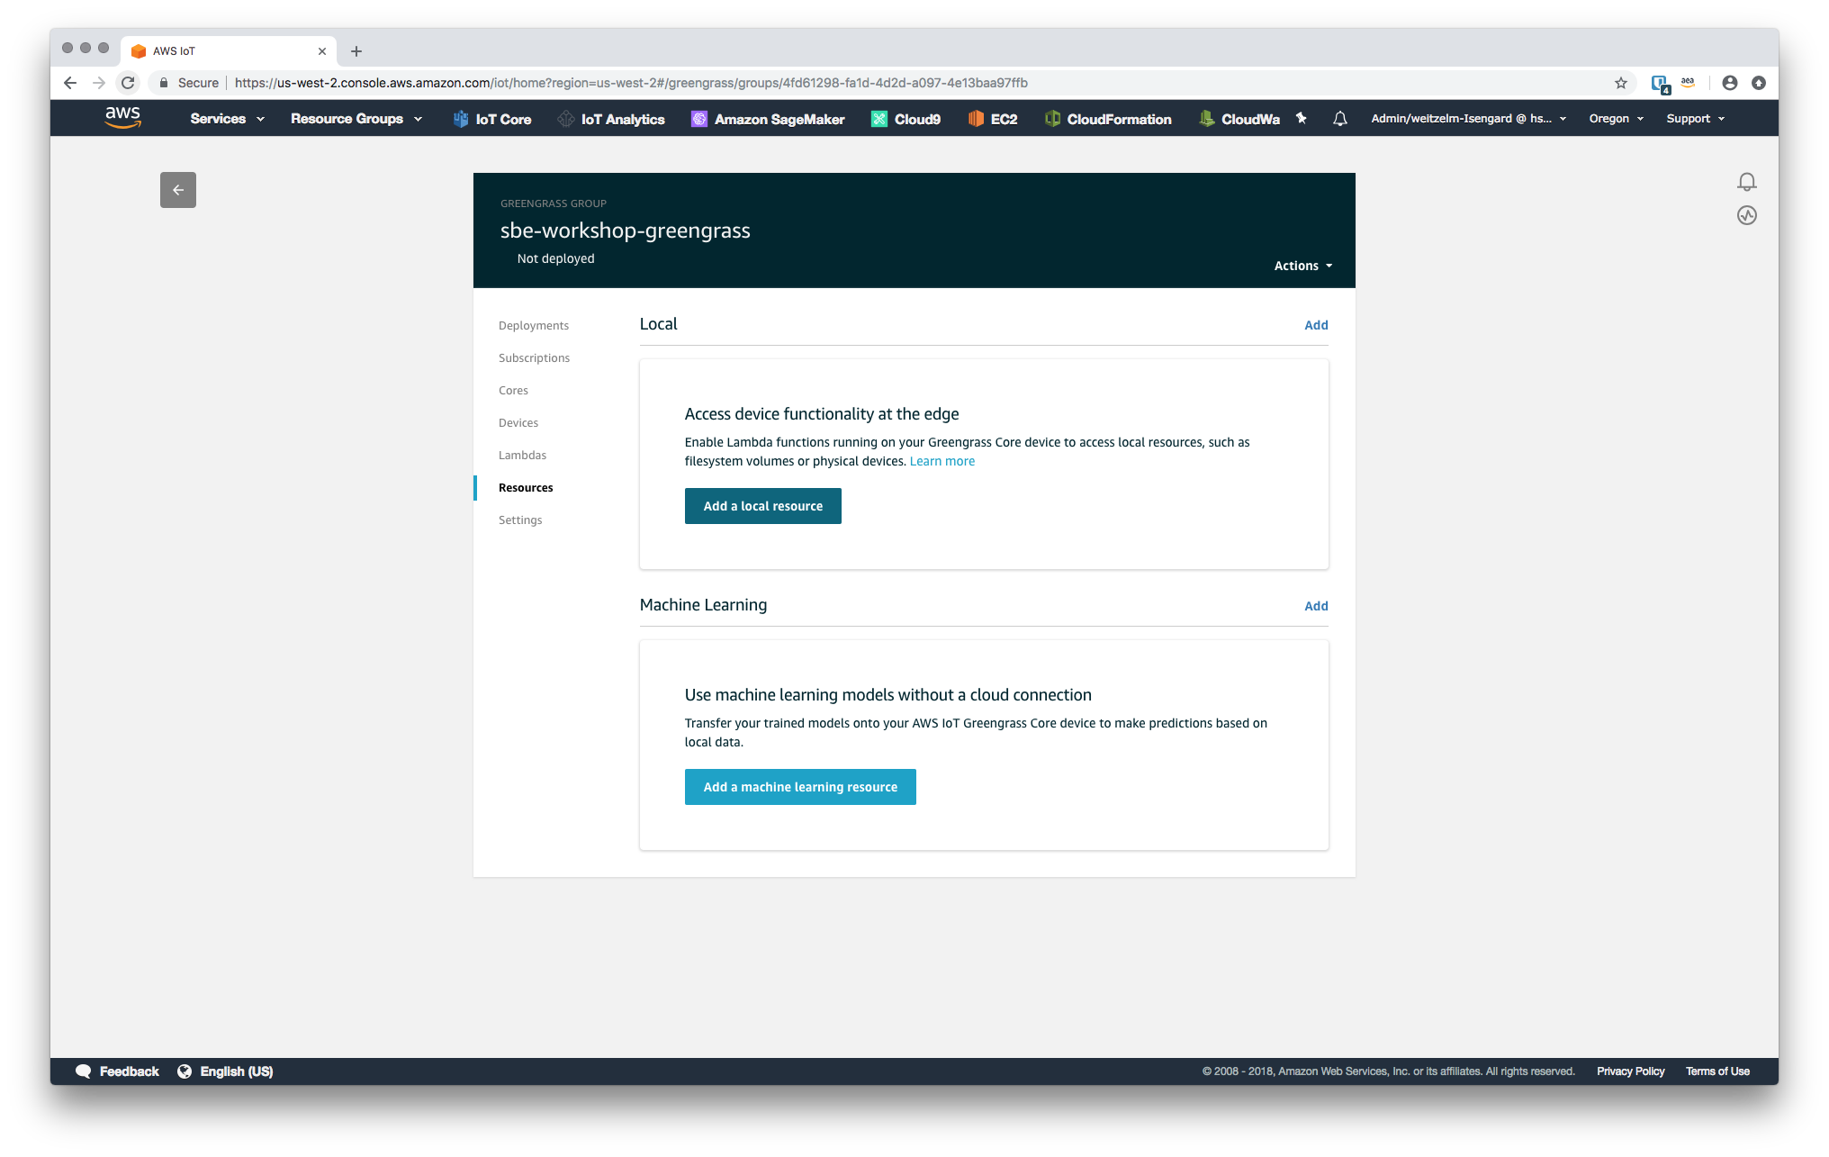Click Add a machine learning resource
The width and height of the screenshot is (1829, 1157).
[x=800, y=787]
